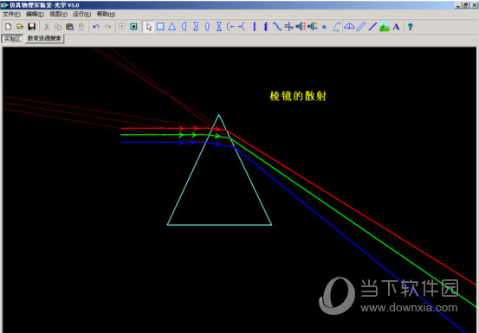Image resolution: width=479 pixels, height=333 pixels.
Task: Select the pointer arrow tool
Action: point(149,27)
